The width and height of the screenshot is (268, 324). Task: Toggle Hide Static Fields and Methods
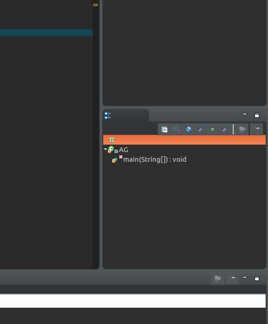click(x=200, y=130)
